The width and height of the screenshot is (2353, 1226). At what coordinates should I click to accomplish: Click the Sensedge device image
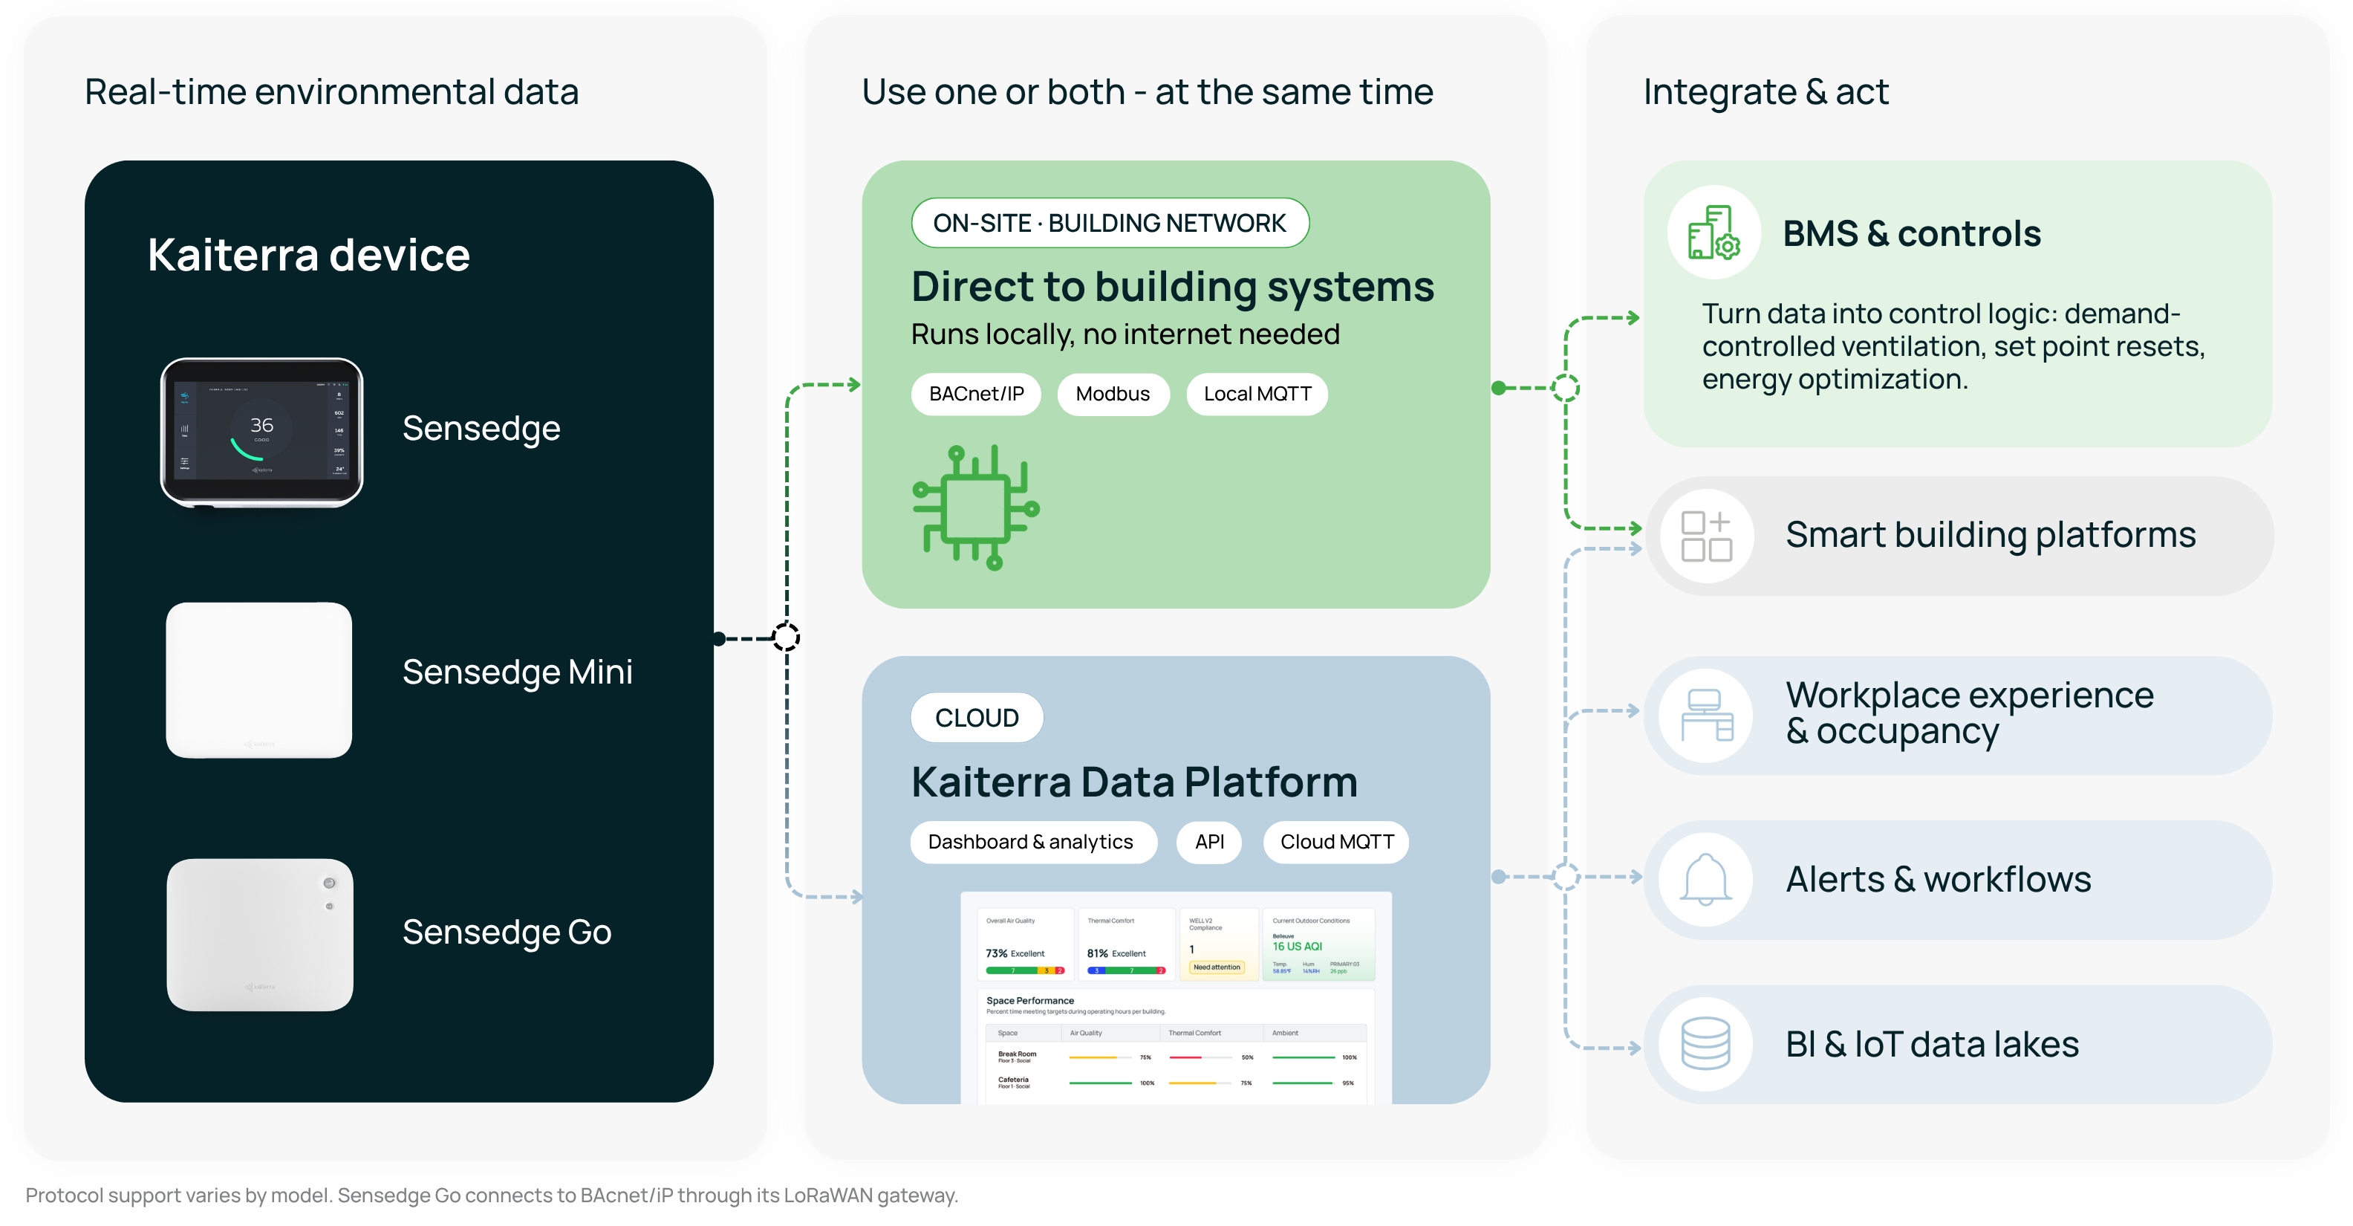262,432
